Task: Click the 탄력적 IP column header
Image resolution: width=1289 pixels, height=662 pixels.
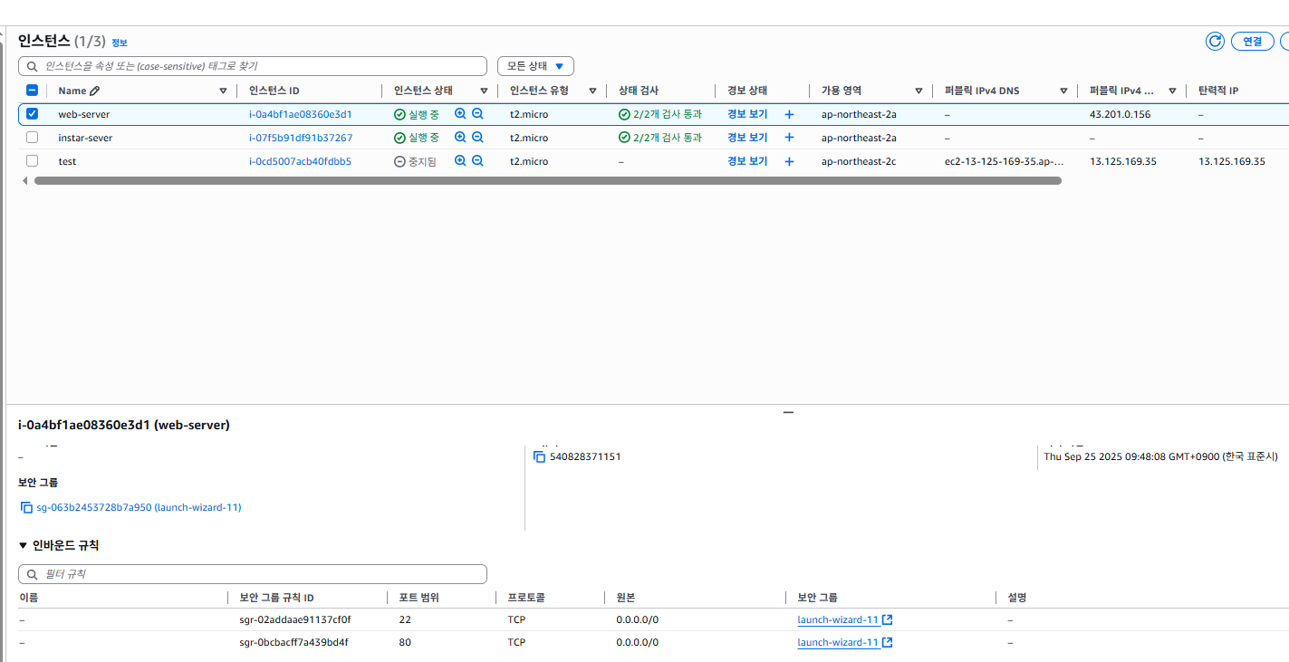Action: tap(1218, 91)
